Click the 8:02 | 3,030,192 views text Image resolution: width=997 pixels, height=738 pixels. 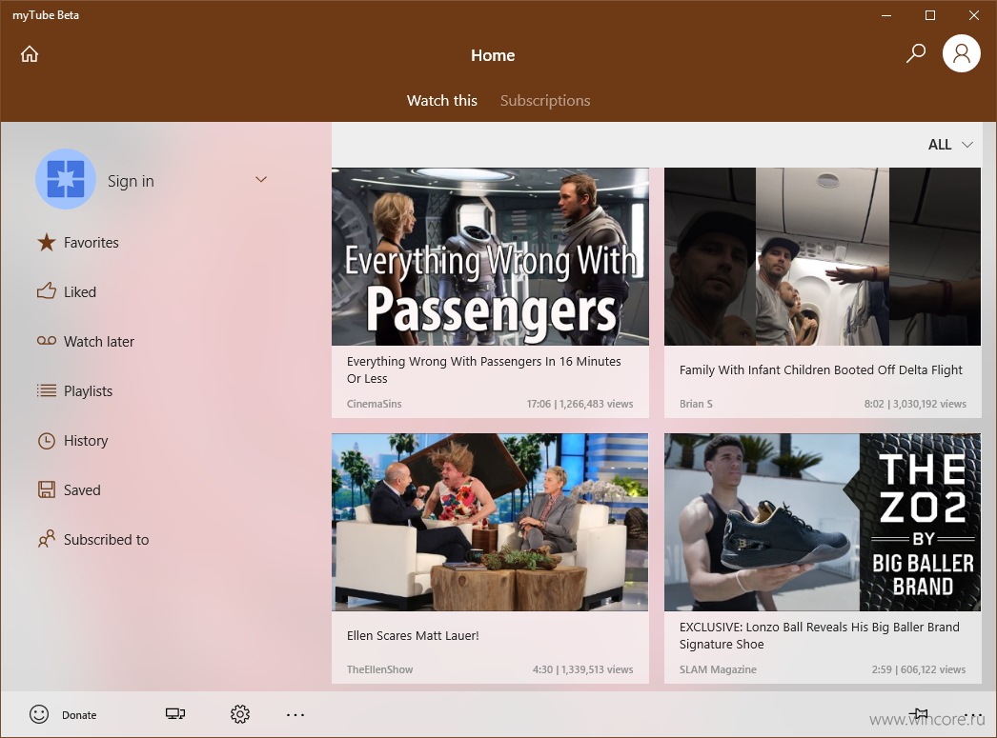[915, 404]
